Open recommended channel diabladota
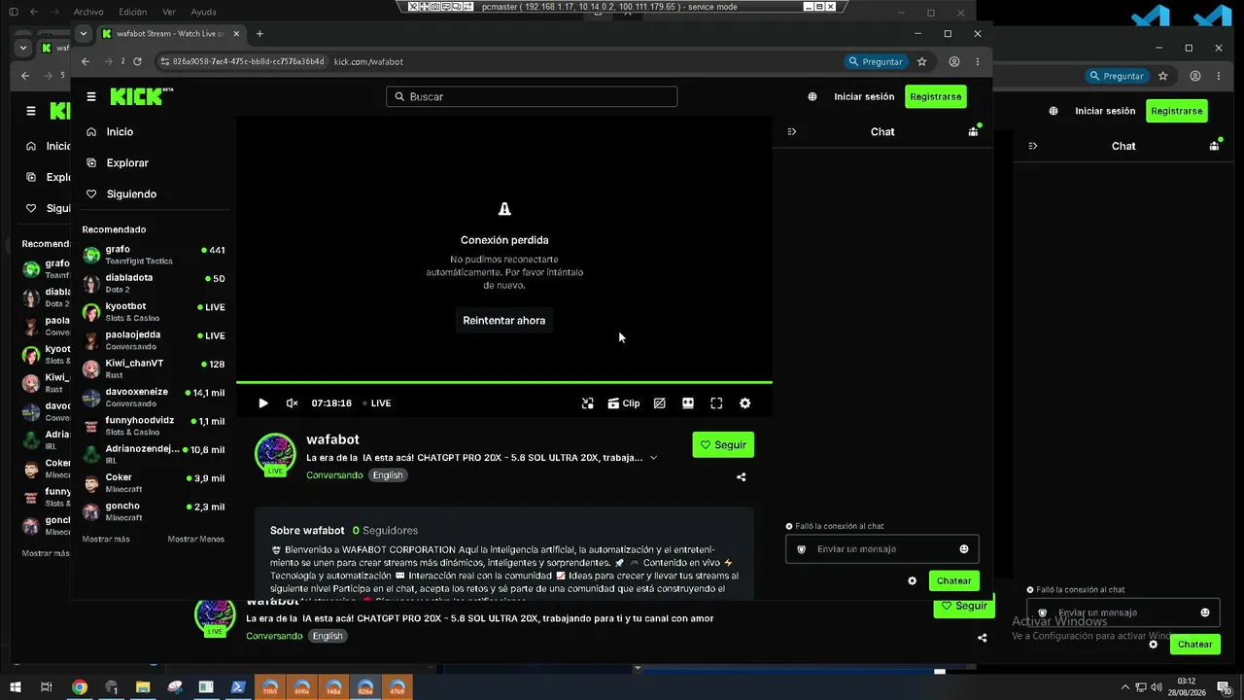1244x700 pixels. tap(155, 284)
